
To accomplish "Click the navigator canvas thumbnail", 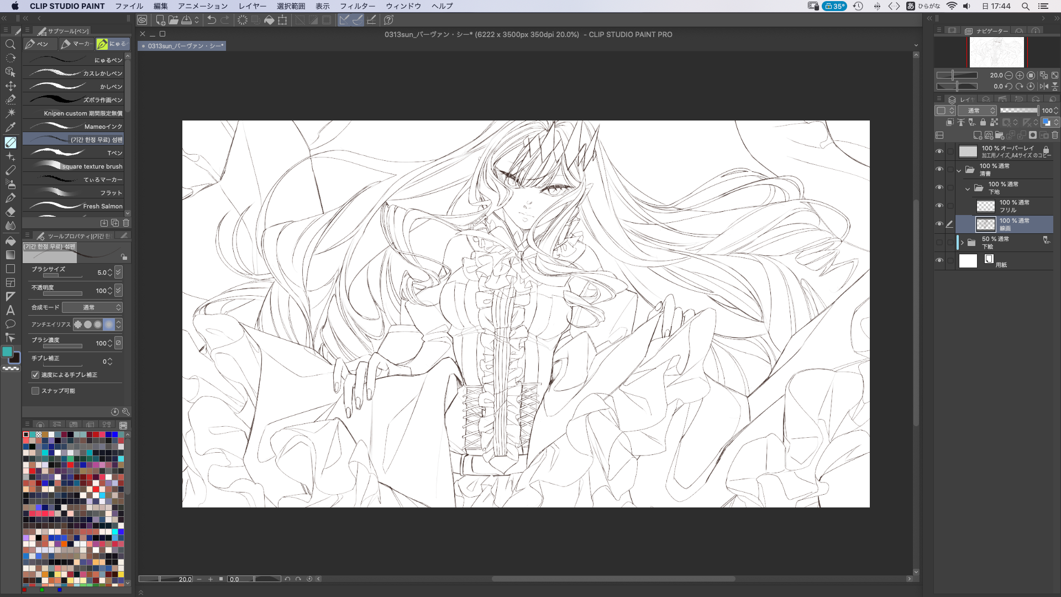I will tap(996, 52).
